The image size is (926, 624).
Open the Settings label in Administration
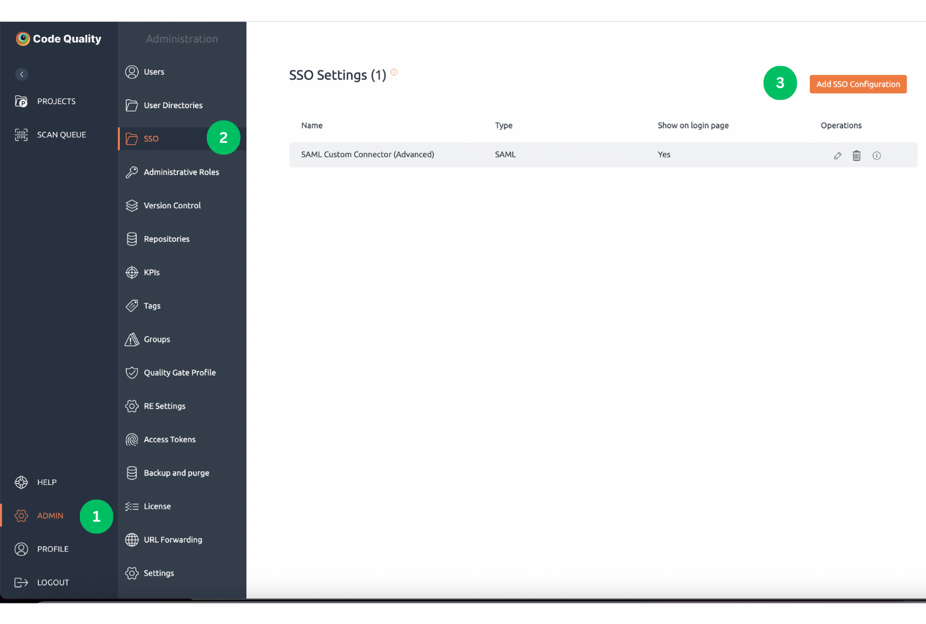click(x=159, y=573)
